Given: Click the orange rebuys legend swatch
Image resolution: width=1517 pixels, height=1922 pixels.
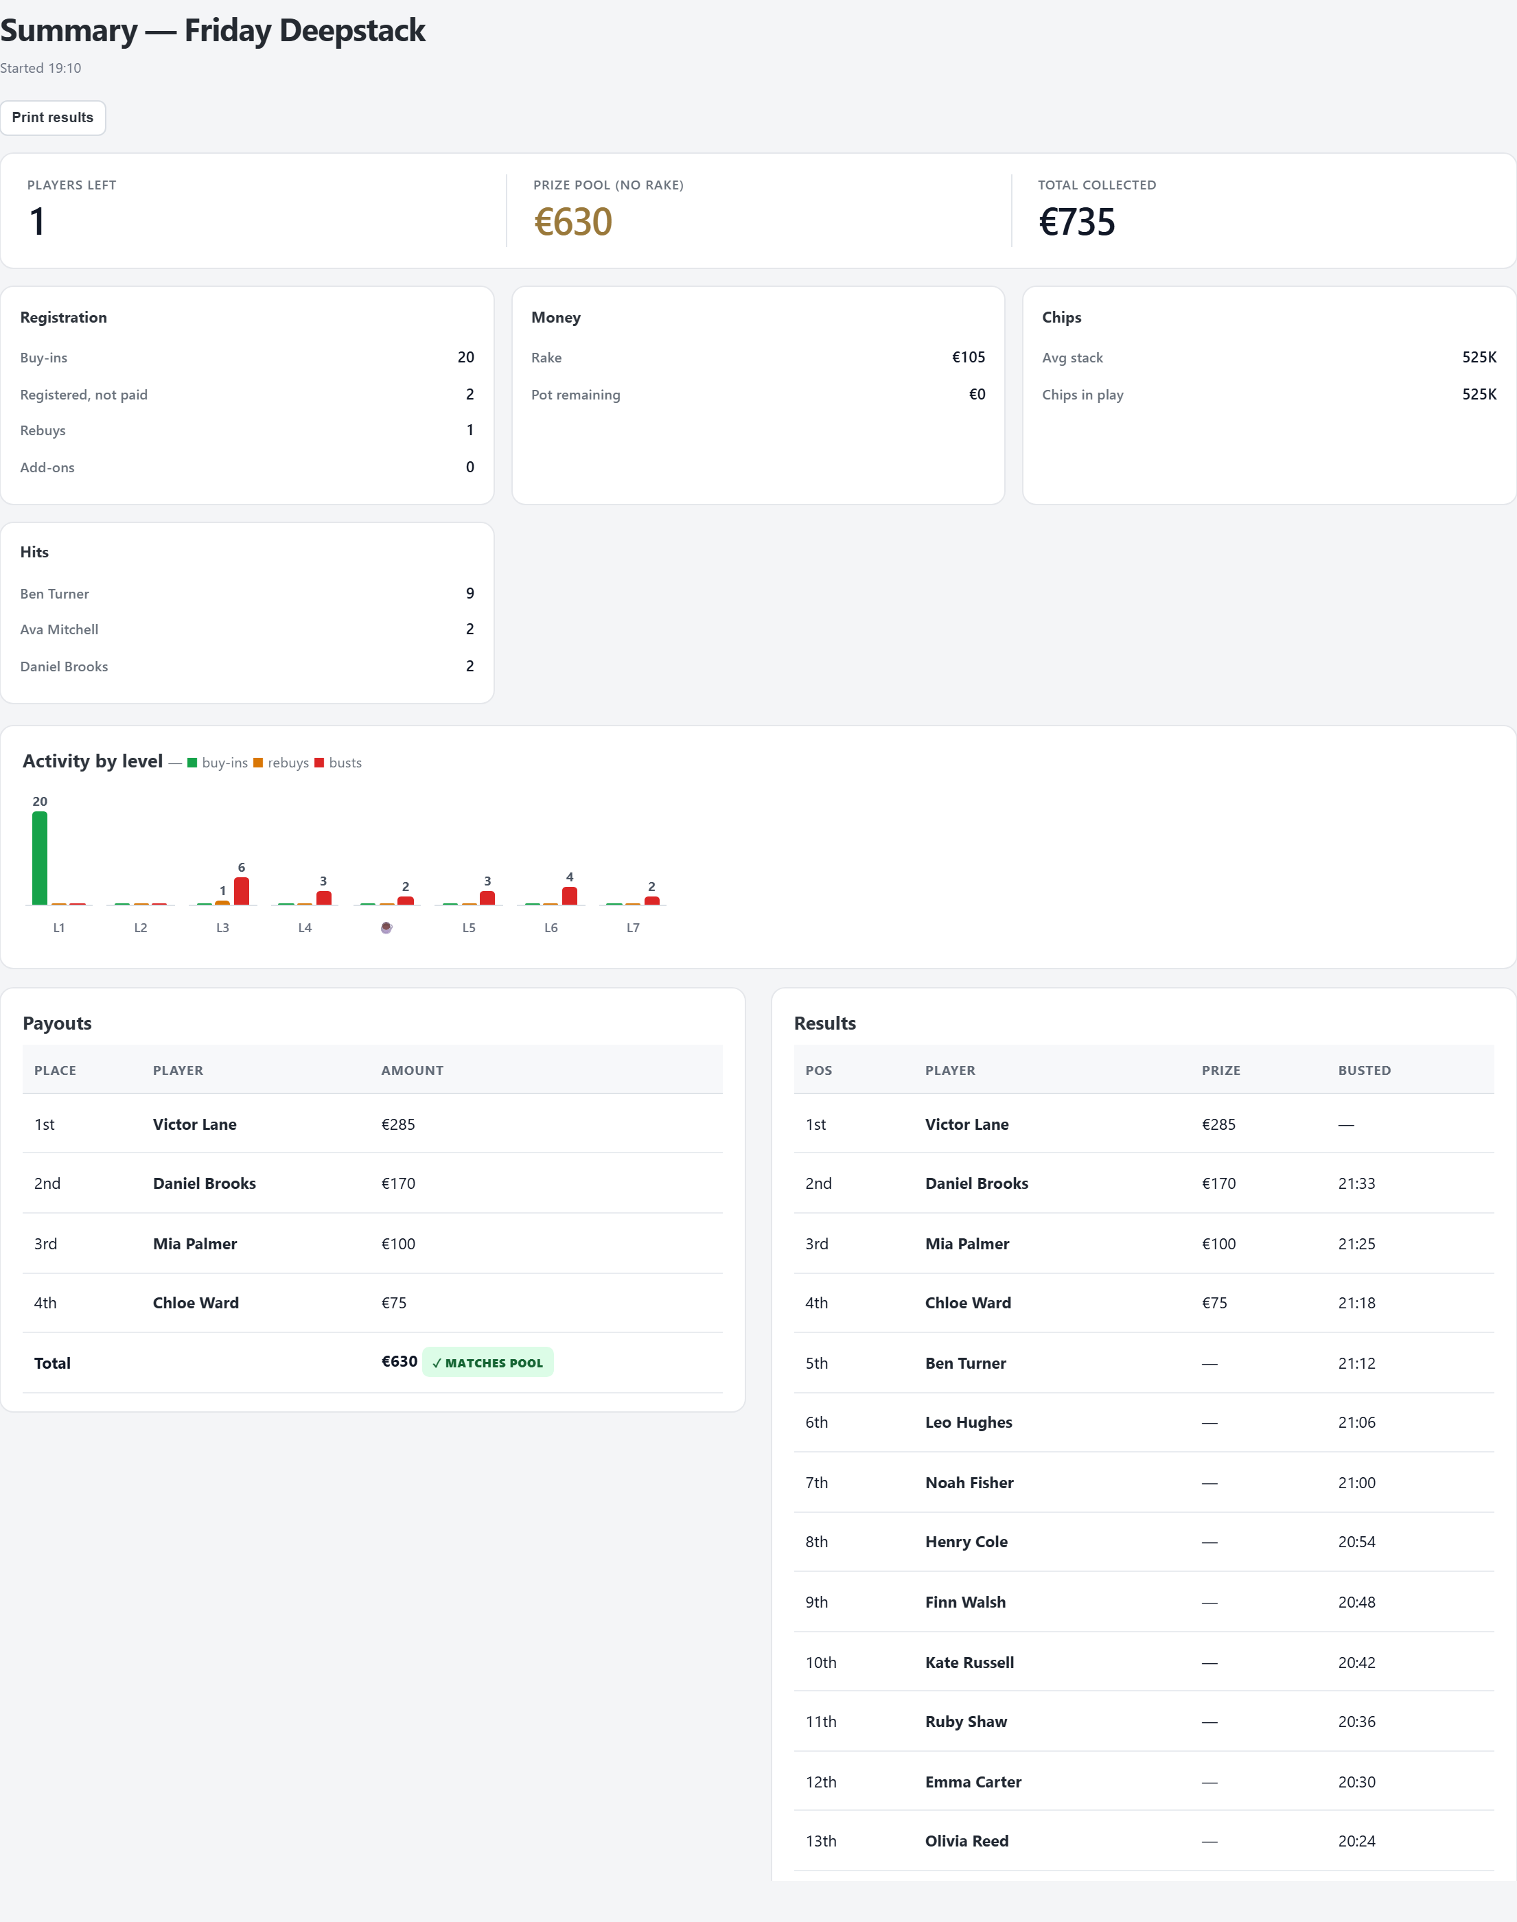Looking at the screenshot, I should [x=259, y=763].
